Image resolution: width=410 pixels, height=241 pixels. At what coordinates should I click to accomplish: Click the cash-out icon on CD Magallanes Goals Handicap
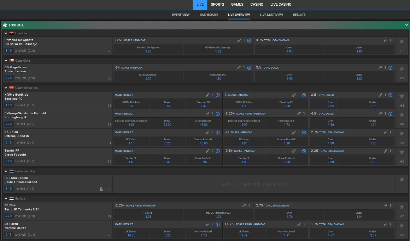249,68
